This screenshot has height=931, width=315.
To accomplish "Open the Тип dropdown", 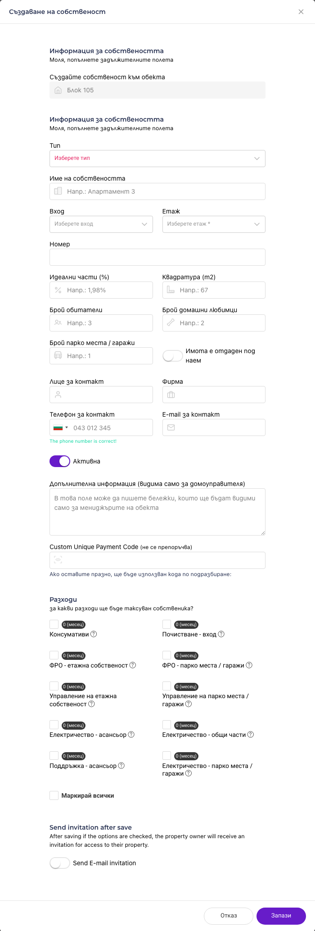I will [157, 159].
